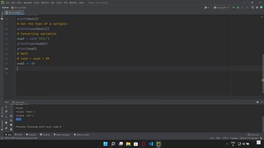This screenshot has width=264, height=148.
Task: Open Favorites tool window with star icon
Action: (2, 125)
